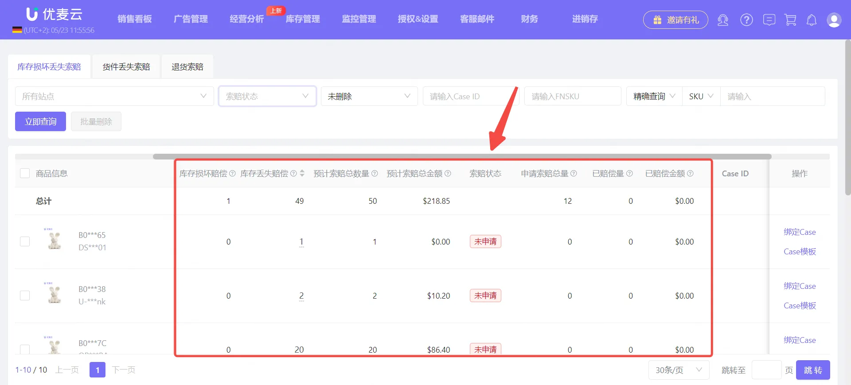851x385 pixels.
Task: Click the 立即查询 search button
Action: (x=40, y=121)
